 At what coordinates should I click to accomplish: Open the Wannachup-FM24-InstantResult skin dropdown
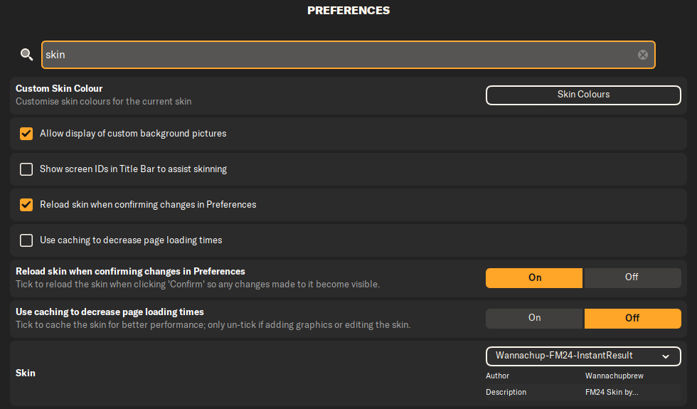coord(576,356)
